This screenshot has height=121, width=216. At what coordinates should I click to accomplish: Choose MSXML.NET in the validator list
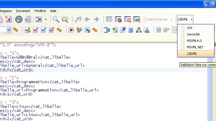pyautogui.click(x=196, y=47)
